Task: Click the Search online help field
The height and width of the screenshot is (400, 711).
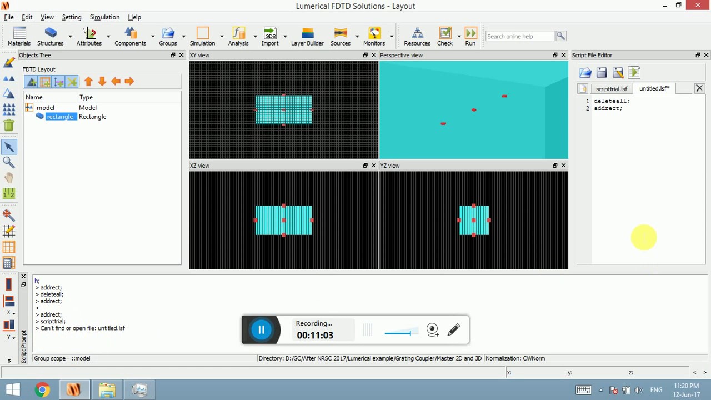Action: (520, 36)
